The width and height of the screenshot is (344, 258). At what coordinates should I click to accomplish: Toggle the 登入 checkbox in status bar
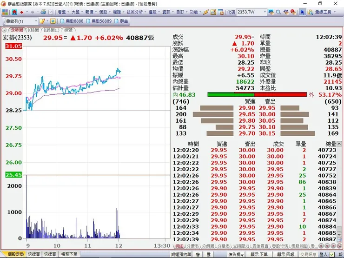point(332,254)
